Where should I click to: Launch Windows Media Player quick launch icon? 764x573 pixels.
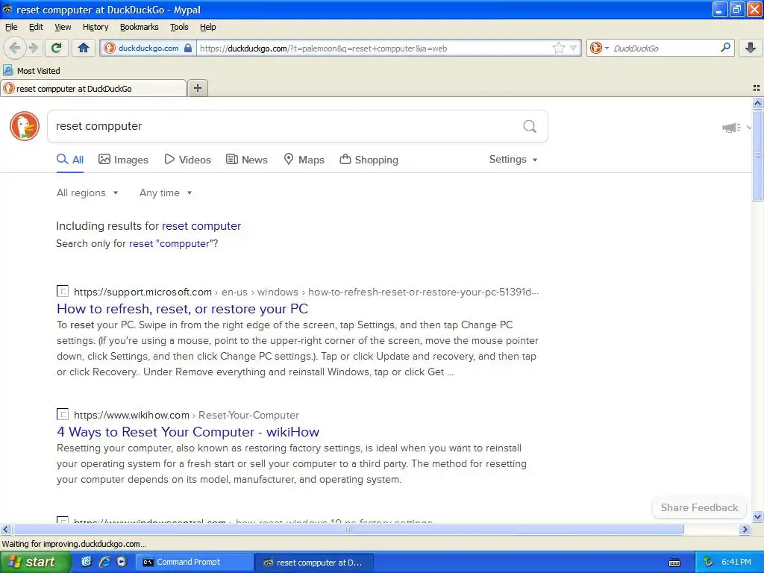[x=122, y=562]
